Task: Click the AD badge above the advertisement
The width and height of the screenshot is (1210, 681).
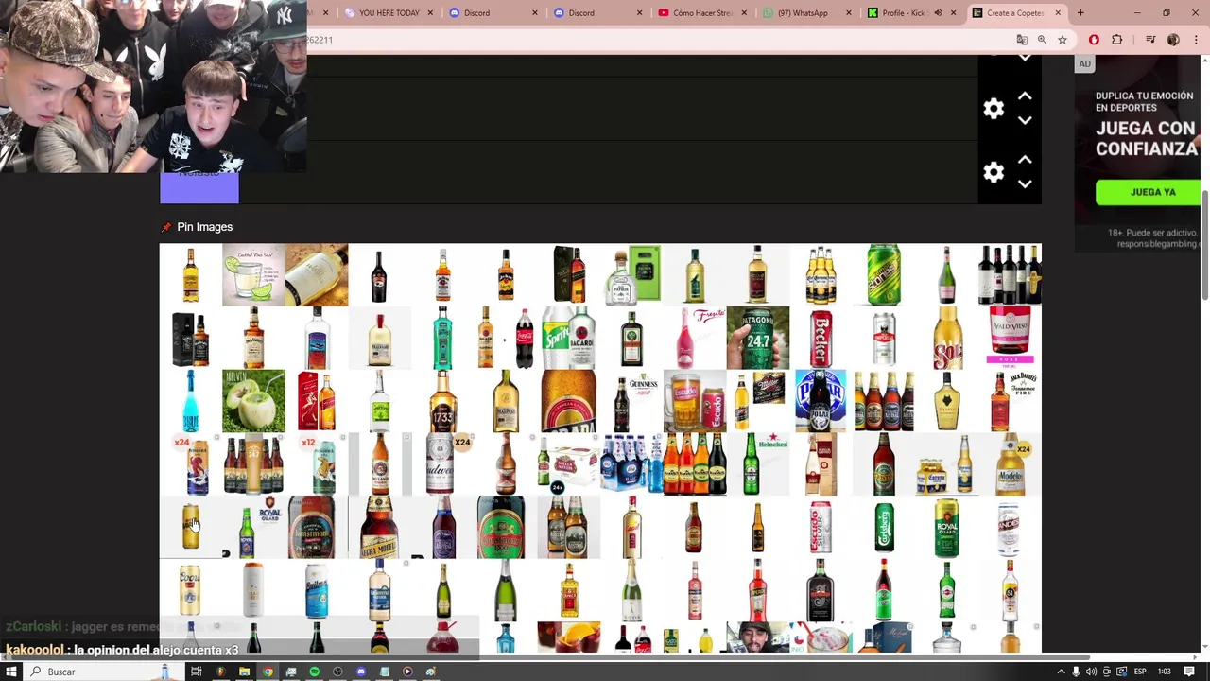Action: pos(1084,64)
